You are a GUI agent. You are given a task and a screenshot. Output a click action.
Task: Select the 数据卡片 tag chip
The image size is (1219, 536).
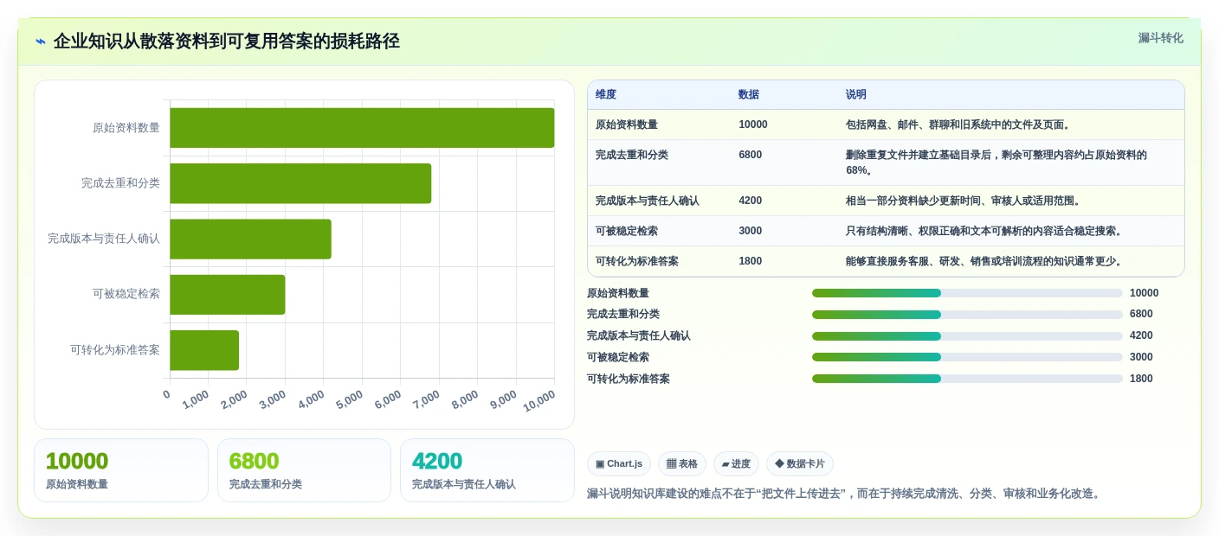(800, 464)
